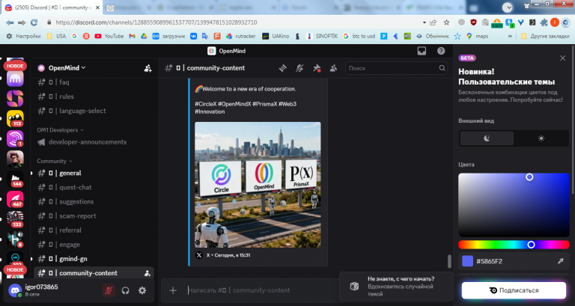Pick color with eyedropper icon
Viewport: 575px width, 306px height.
560,261
